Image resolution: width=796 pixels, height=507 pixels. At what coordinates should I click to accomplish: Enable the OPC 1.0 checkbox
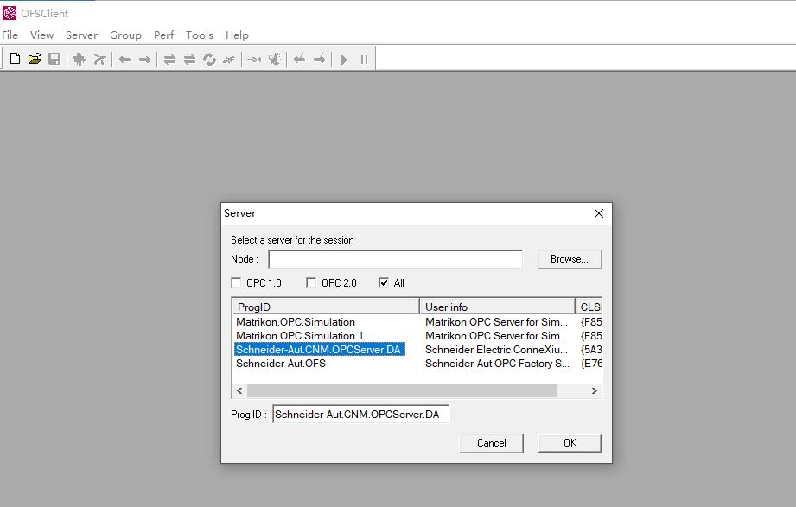(236, 282)
